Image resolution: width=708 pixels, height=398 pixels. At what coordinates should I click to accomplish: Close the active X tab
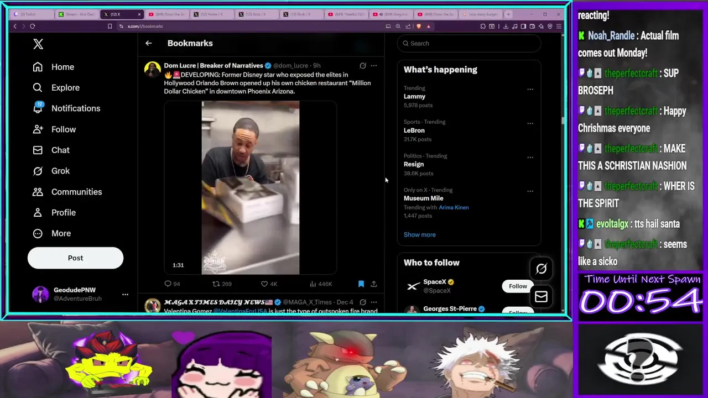click(139, 14)
